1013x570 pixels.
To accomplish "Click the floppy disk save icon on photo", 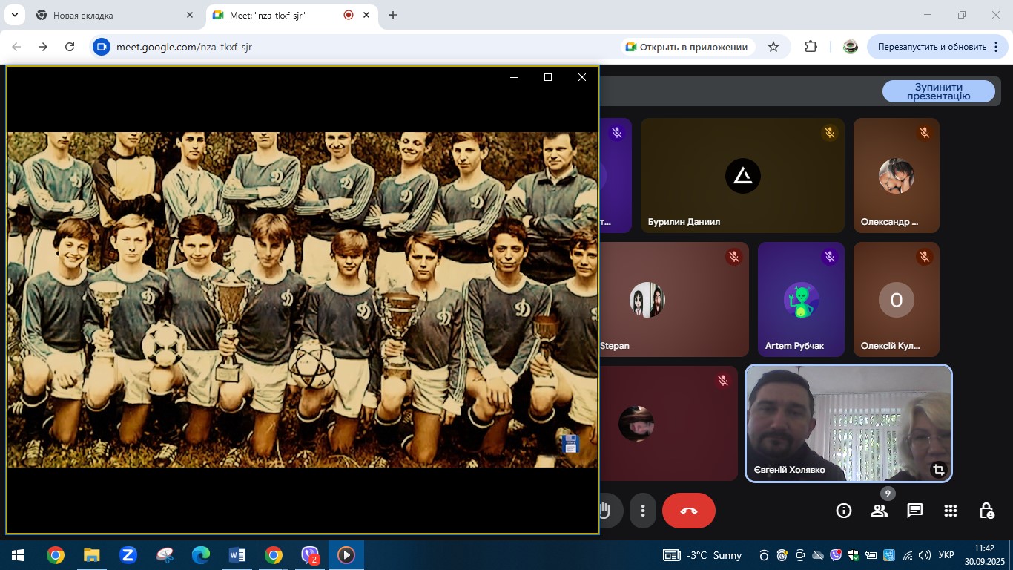I will pos(570,444).
